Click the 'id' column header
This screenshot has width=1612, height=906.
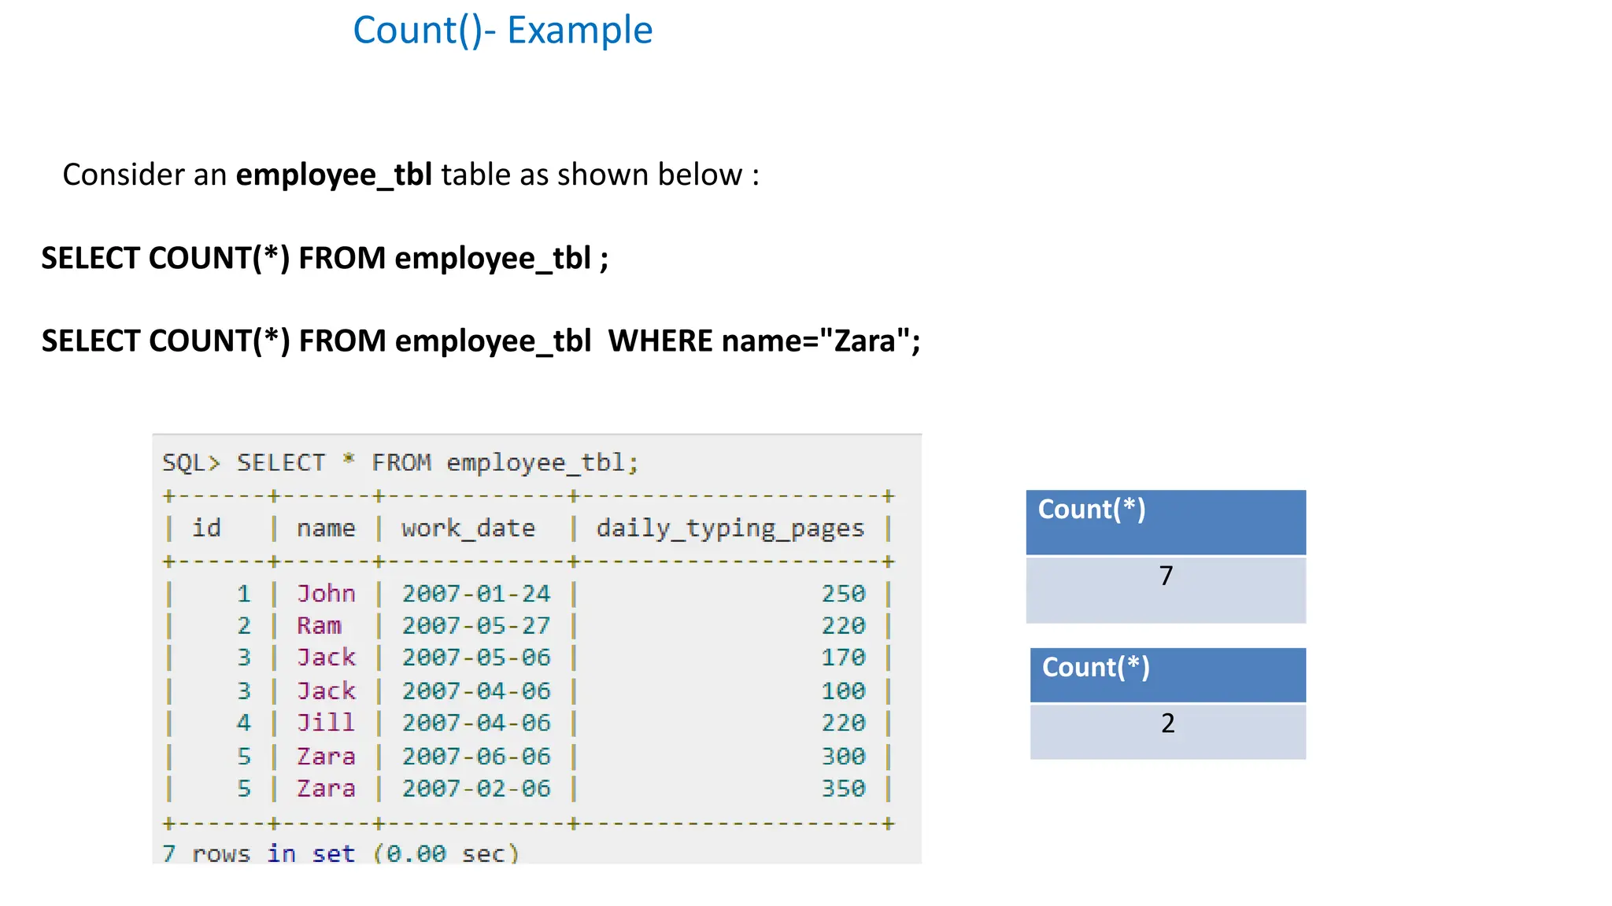207,528
